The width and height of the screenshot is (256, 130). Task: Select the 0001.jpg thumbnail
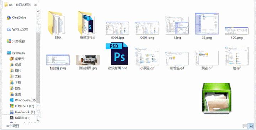[x=117, y=28]
